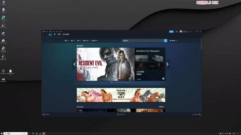Viewport: 241px width, 135px height.
Task: Expand the 推荐 dropdown in store nav
Action: coord(73,41)
